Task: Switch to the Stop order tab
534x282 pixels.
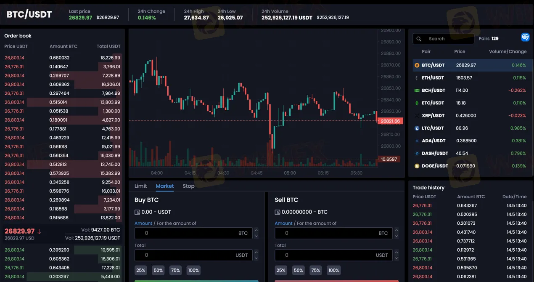Action: (188, 186)
